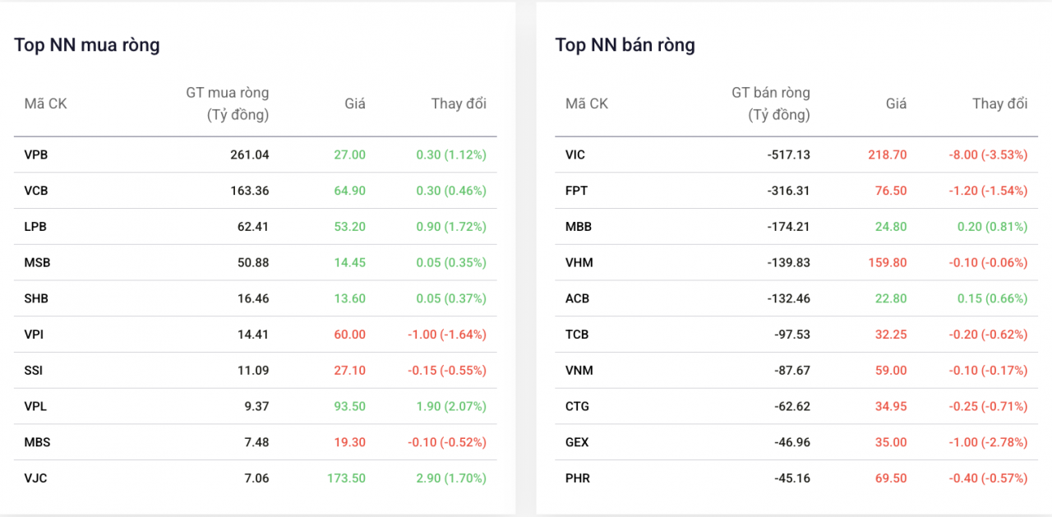
Task: Select the VNM ticker symbol
Action: coord(579,371)
